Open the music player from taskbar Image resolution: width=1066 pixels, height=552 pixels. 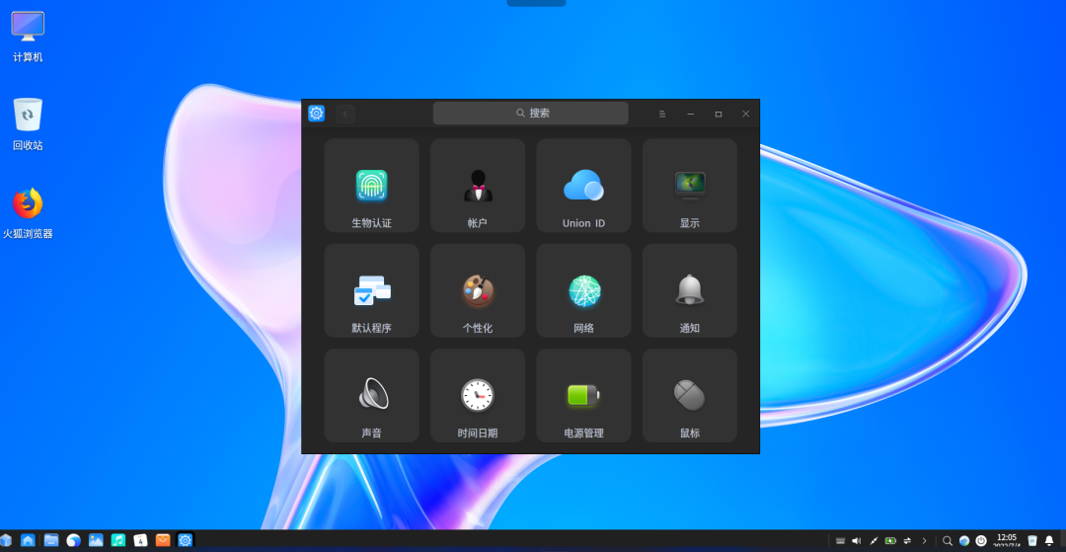[118, 540]
